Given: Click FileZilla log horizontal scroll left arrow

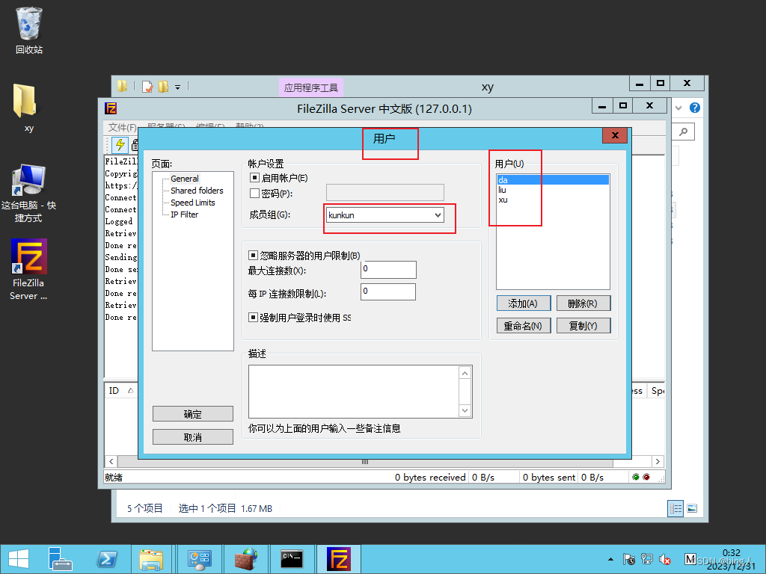Looking at the screenshot, I should pyautogui.click(x=111, y=461).
